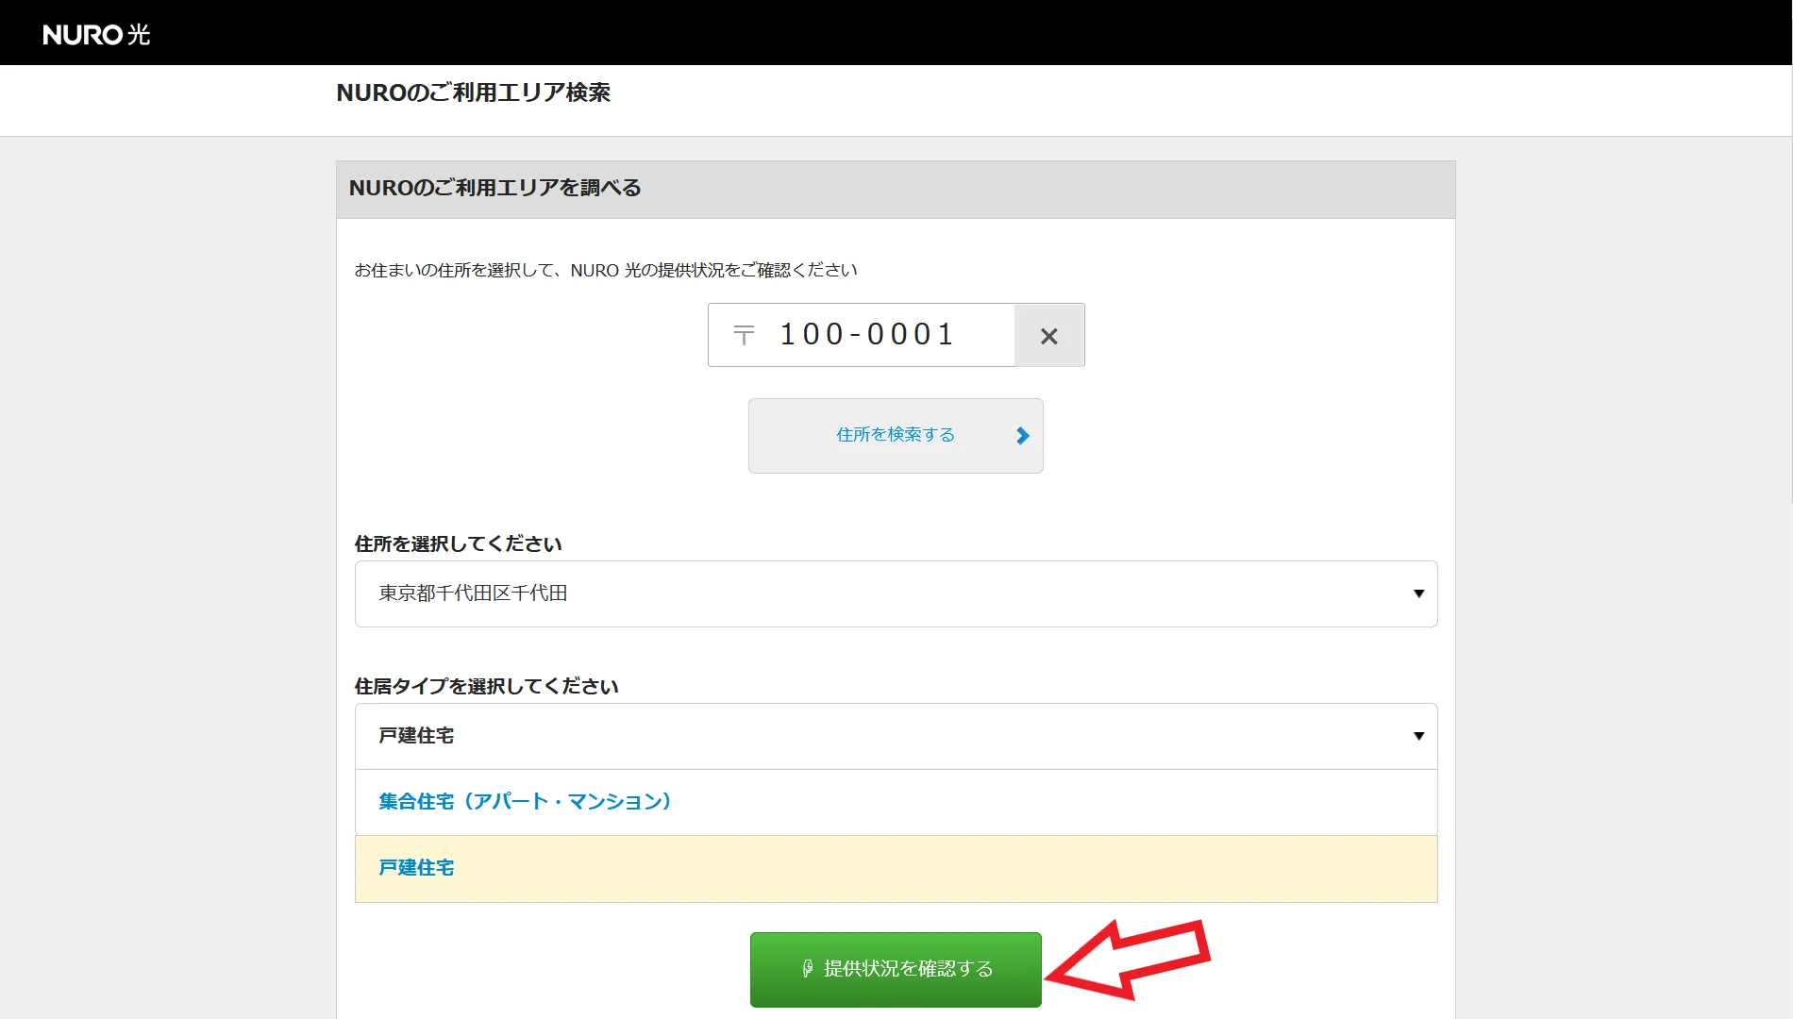
Task: Click the pointer icon on the green button
Action: [807, 969]
